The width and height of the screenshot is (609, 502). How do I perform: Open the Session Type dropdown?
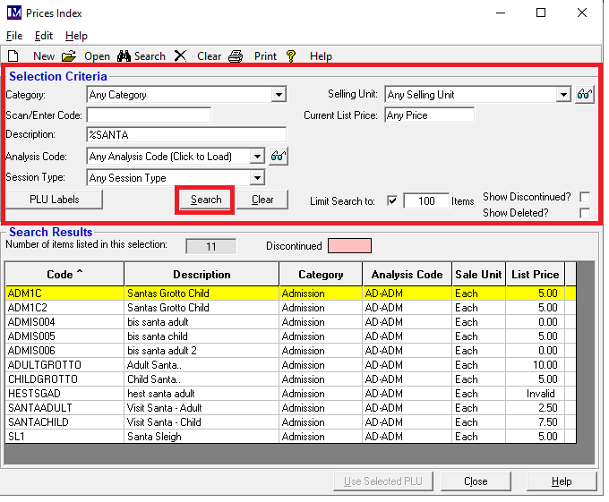(258, 178)
